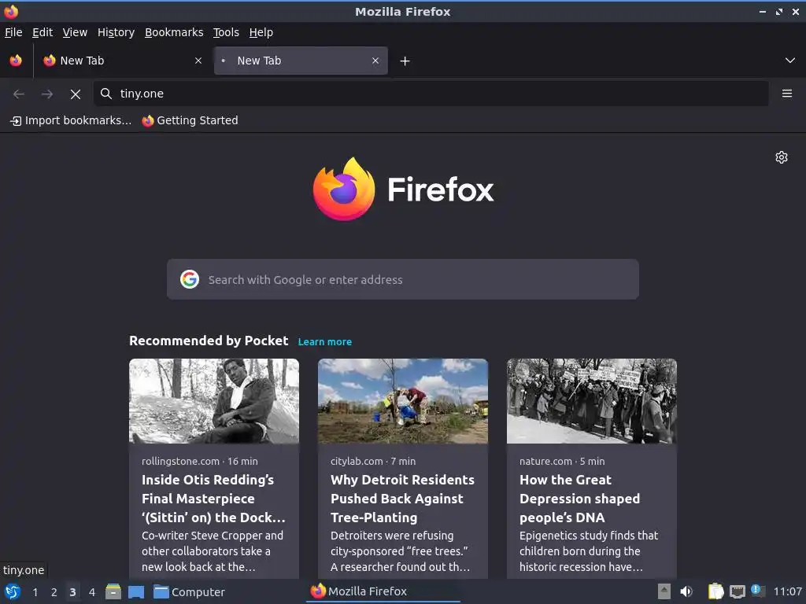
Task: Click the How the Great Depression shaped headline
Action: pos(579,499)
